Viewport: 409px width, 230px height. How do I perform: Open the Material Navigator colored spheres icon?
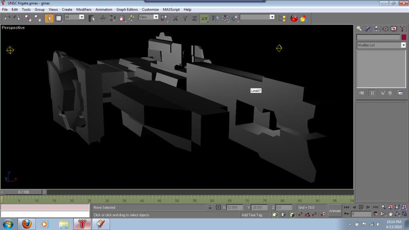303,18
